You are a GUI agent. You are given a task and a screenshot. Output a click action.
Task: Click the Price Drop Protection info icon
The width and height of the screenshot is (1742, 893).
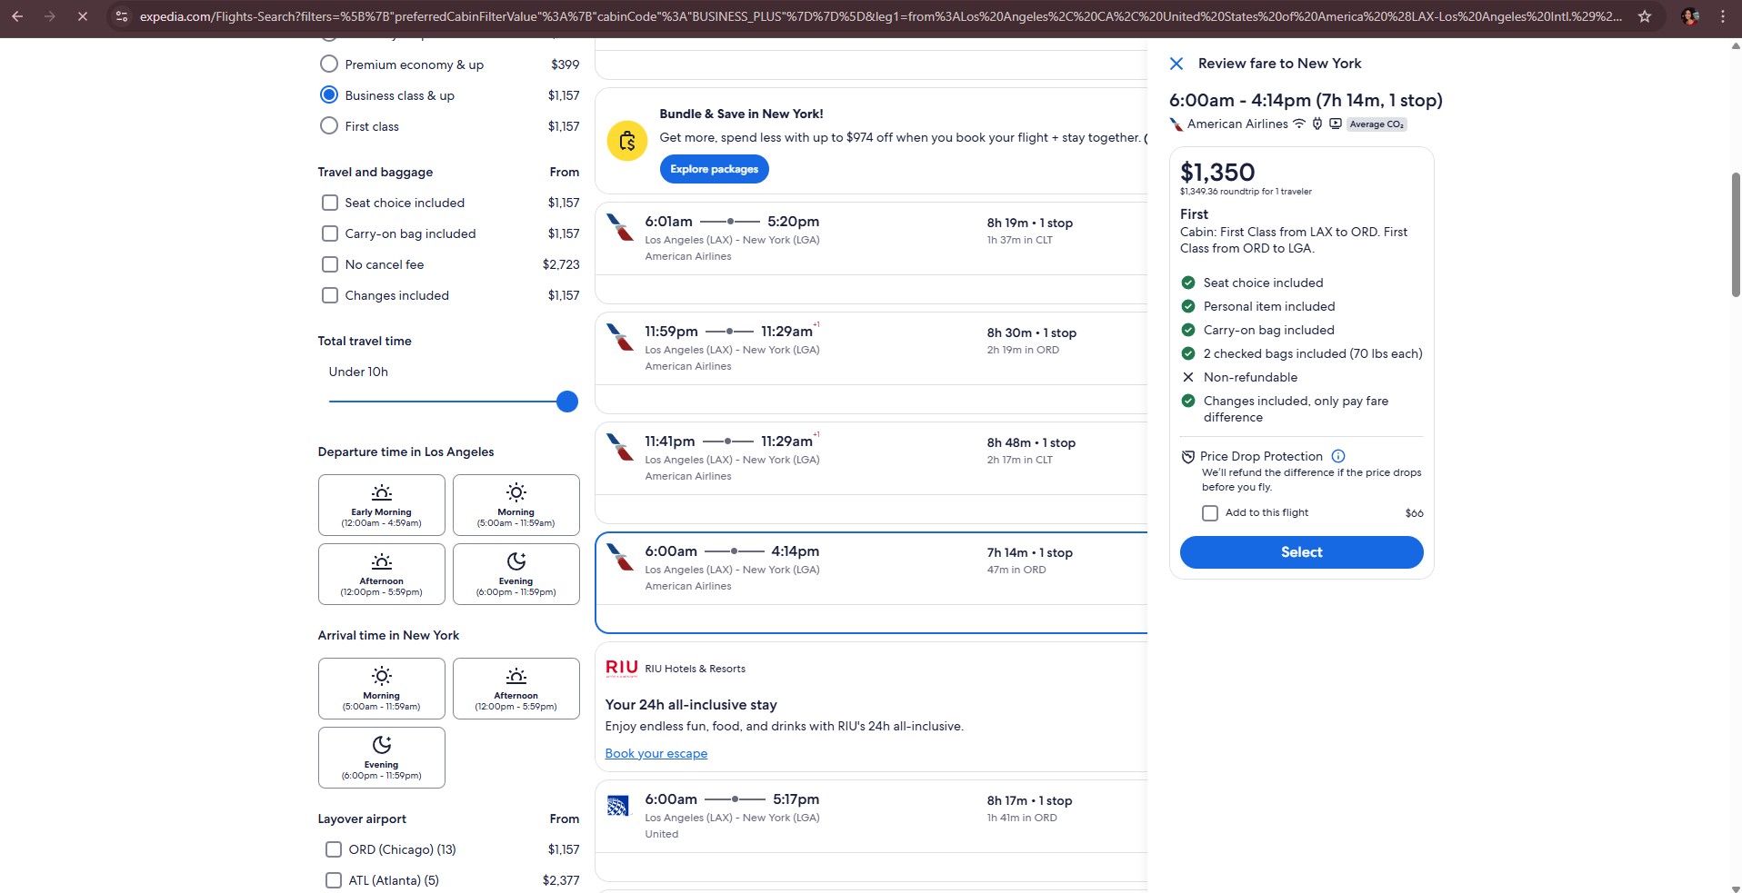tap(1337, 456)
